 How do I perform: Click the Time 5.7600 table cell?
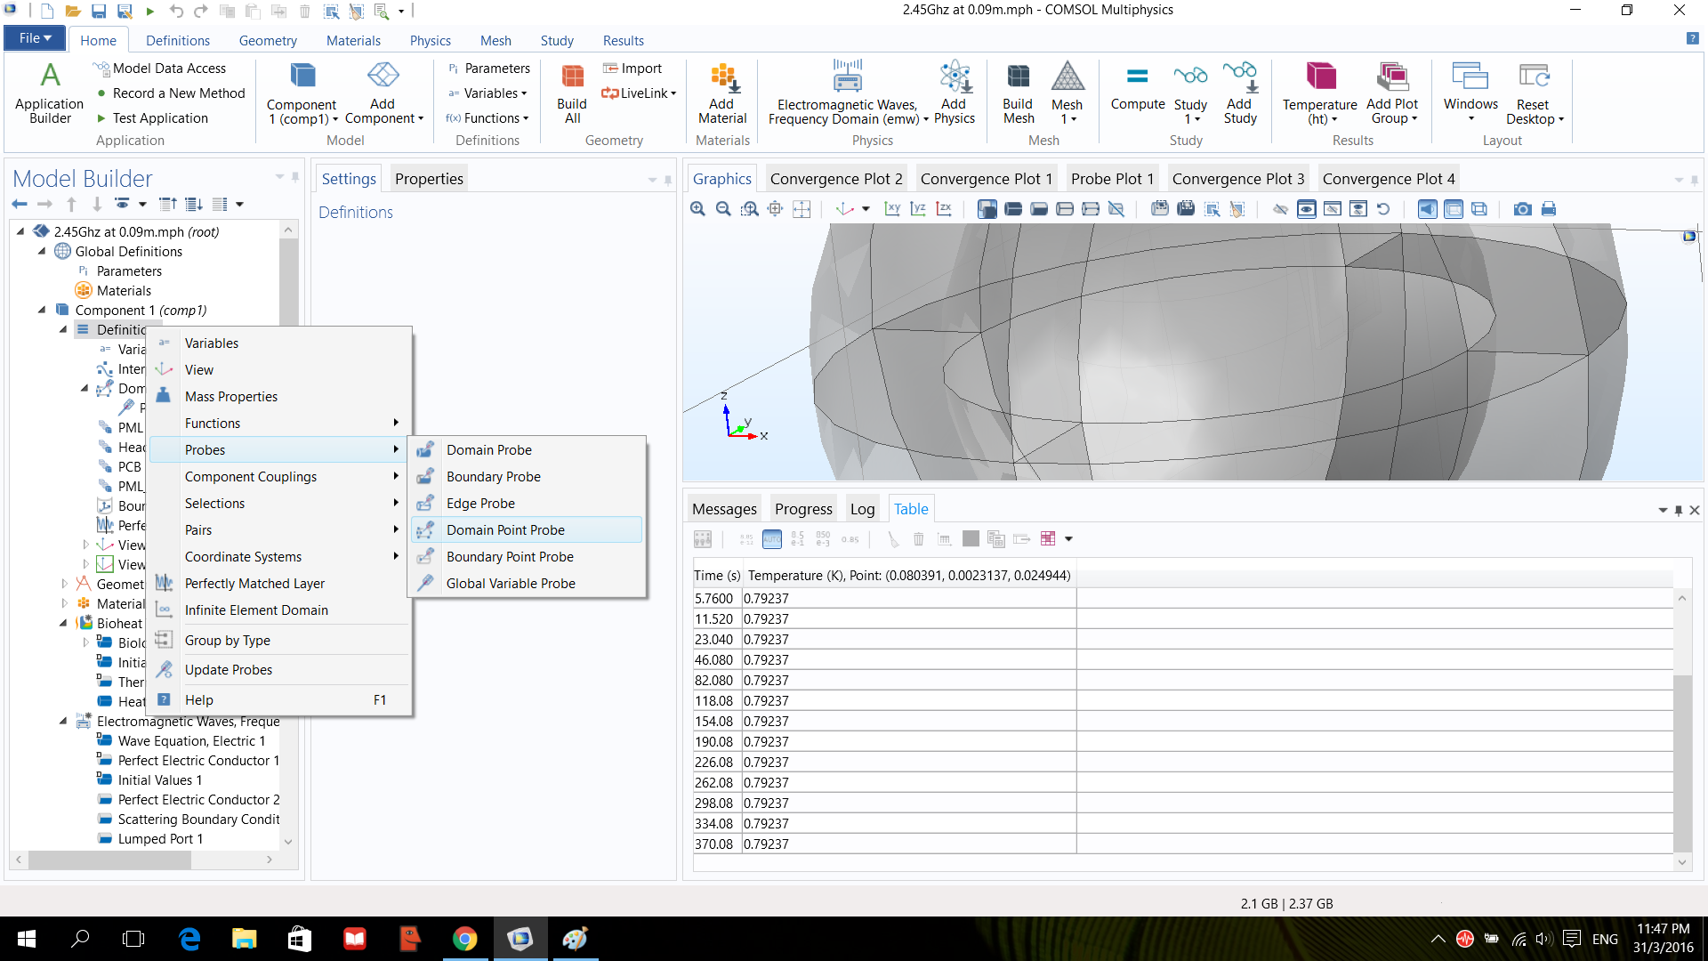[717, 599]
